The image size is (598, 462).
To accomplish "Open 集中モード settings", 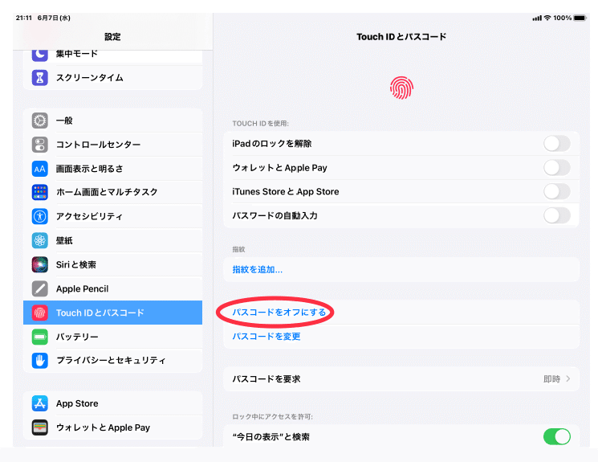I will (x=113, y=55).
